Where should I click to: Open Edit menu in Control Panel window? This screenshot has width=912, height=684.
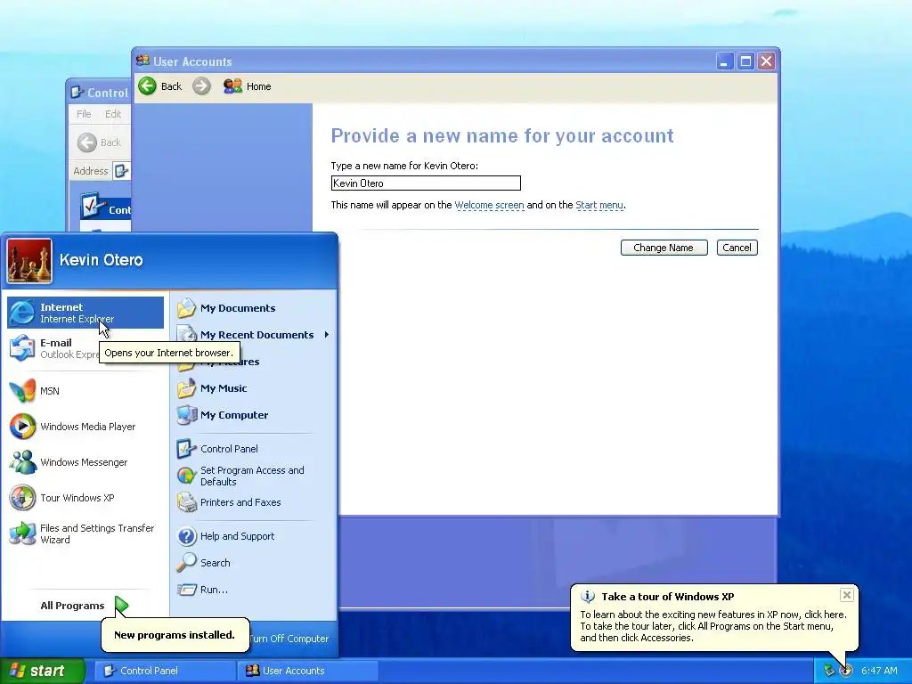pyautogui.click(x=113, y=114)
